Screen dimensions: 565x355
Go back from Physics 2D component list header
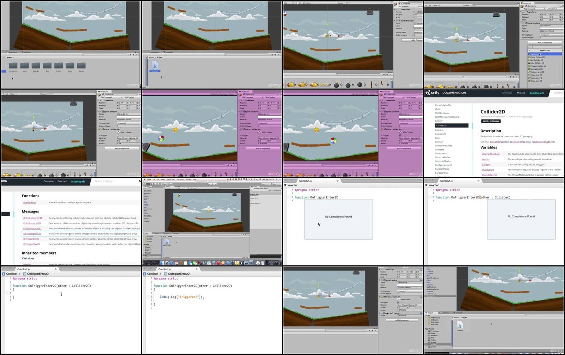[x=530, y=50]
